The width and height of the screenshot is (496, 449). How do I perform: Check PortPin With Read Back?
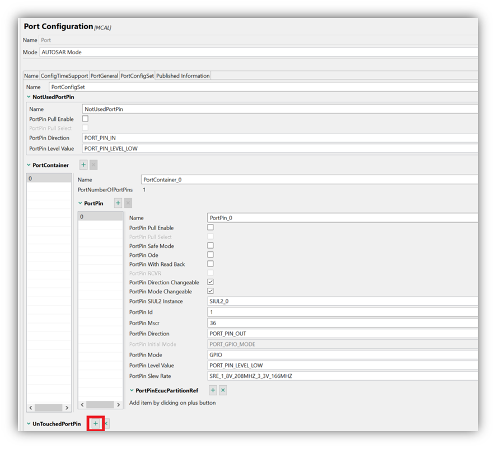tap(210, 264)
